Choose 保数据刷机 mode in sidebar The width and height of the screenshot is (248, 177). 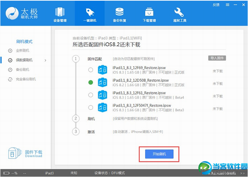(x=24, y=60)
